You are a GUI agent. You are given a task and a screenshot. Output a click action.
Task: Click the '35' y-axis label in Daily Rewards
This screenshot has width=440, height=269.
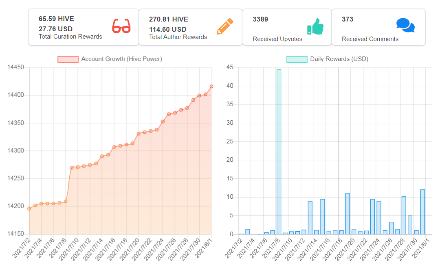click(x=230, y=104)
